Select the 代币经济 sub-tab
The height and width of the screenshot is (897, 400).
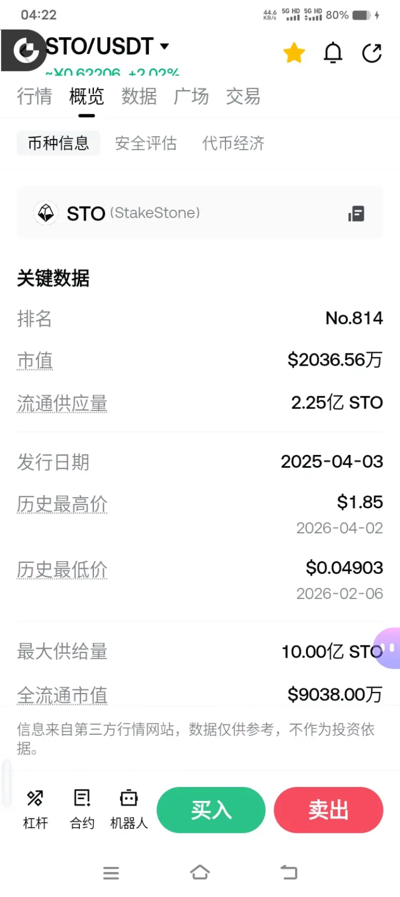pyautogui.click(x=233, y=143)
